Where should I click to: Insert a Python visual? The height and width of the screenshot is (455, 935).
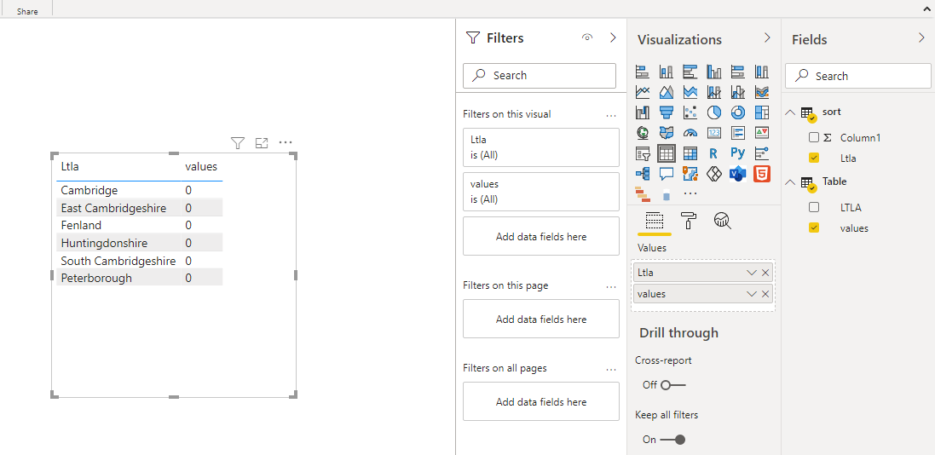tap(737, 153)
